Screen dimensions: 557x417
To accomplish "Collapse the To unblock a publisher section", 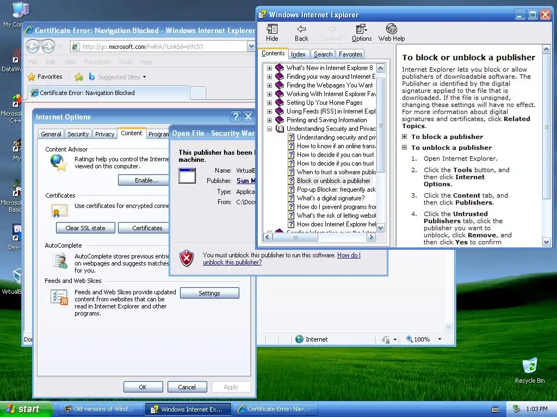I will tap(404, 147).
